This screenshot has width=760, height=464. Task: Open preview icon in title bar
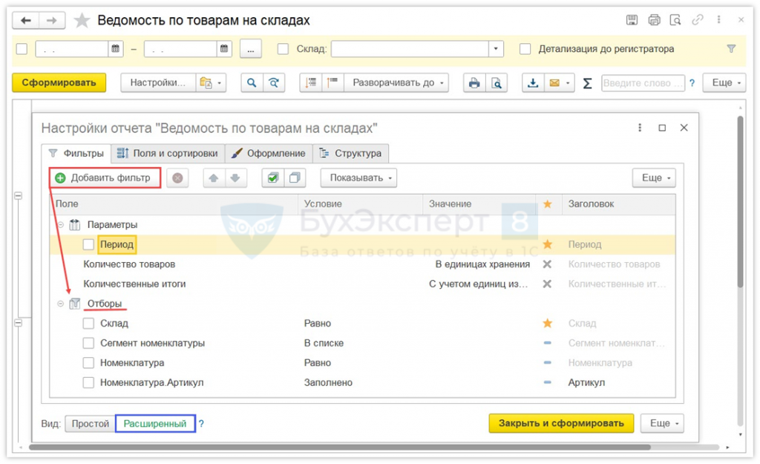pos(675,20)
